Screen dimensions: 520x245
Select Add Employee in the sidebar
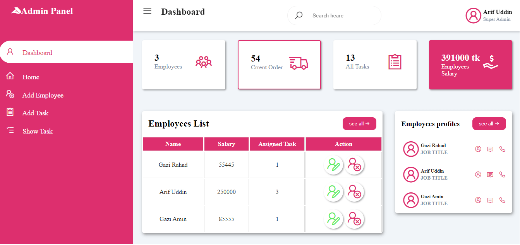click(x=43, y=95)
